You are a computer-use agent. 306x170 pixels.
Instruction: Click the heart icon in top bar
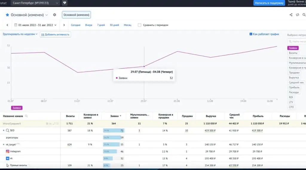pyautogui.click(x=65, y=3)
